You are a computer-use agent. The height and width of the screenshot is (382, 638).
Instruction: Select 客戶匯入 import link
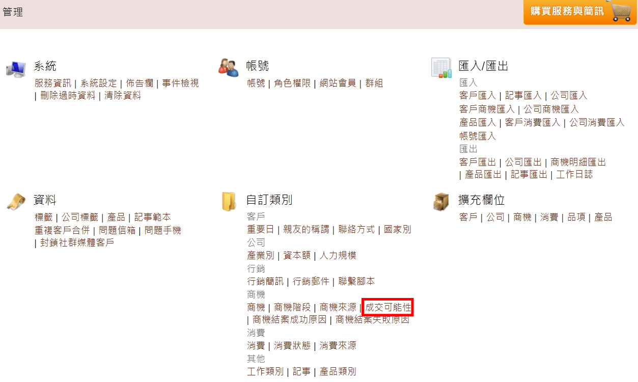pyautogui.click(x=478, y=95)
